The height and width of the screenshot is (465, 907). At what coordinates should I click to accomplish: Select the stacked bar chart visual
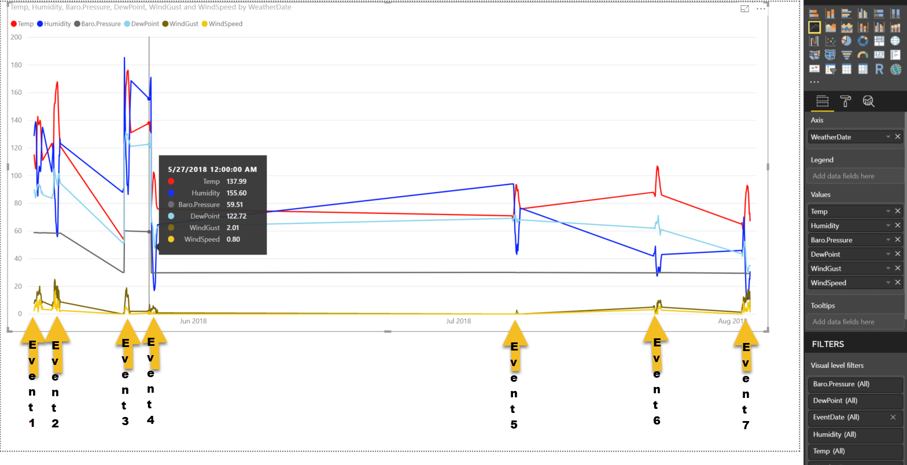click(814, 13)
